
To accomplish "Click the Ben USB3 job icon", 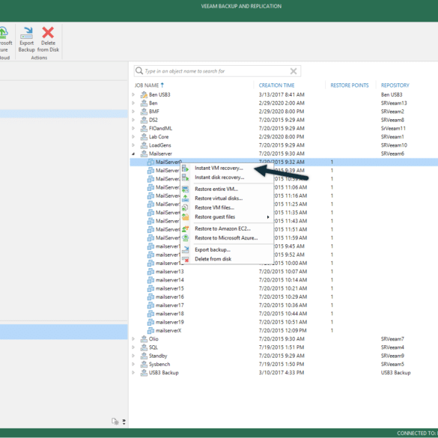I will coord(144,94).
